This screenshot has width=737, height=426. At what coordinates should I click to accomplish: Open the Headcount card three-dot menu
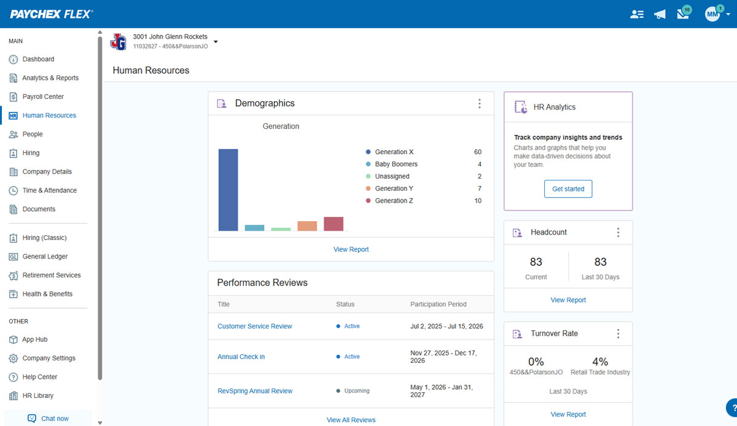[x=618, y=233]
